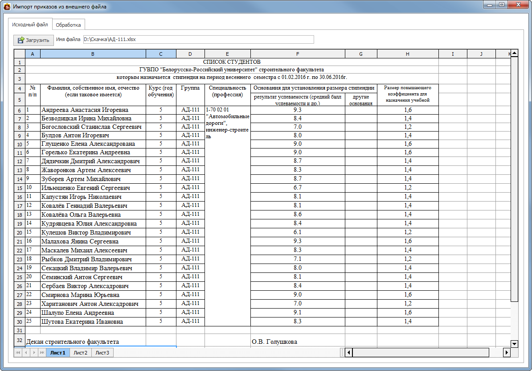This screenshot has height=371, width=532.
Task: Click cell 'Ковалёва Ольга Валерьевна'
Action: 93,214
